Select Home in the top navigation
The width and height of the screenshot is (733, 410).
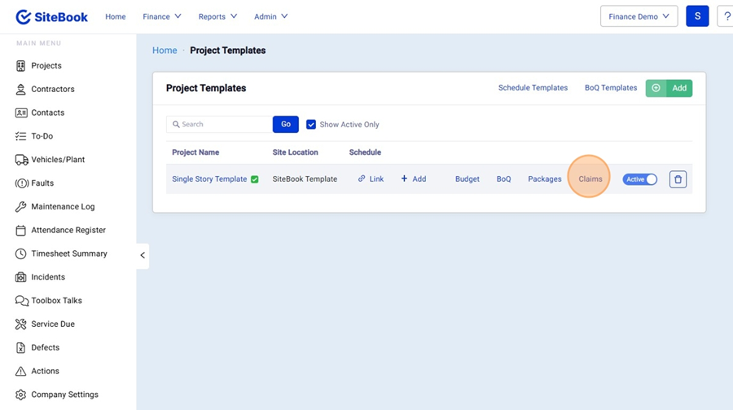(x=116, y=16)
